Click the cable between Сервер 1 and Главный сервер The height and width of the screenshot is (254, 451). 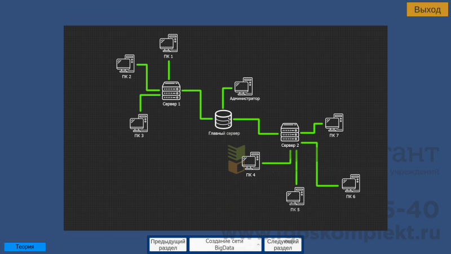(x=200, y=104)
